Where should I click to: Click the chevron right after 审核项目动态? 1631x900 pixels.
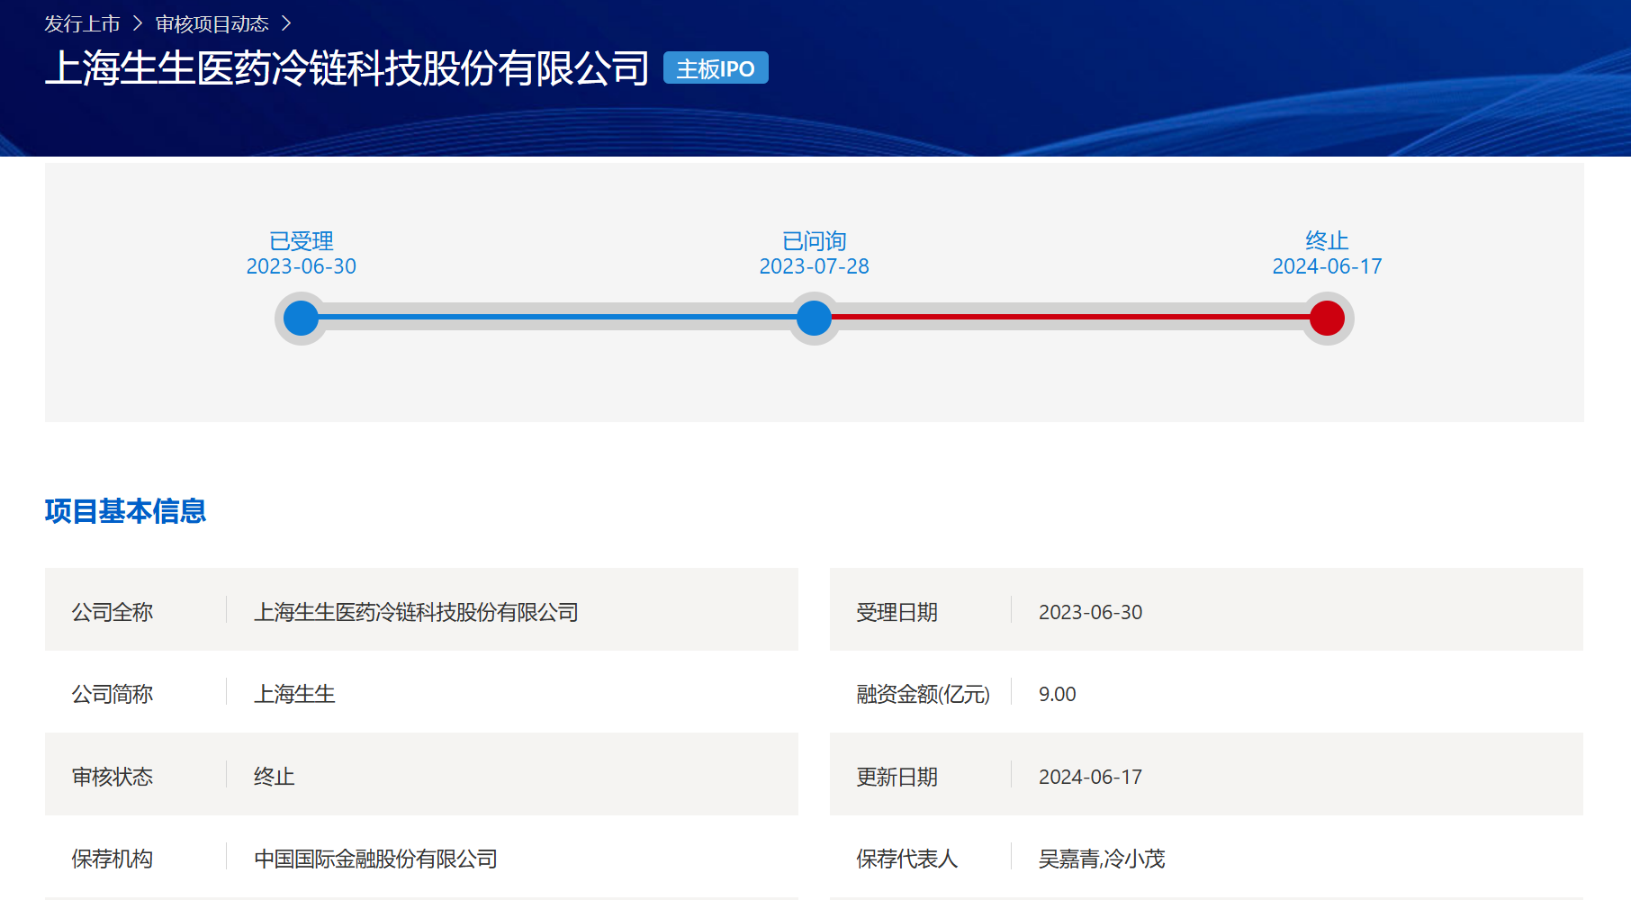(286, 24)
